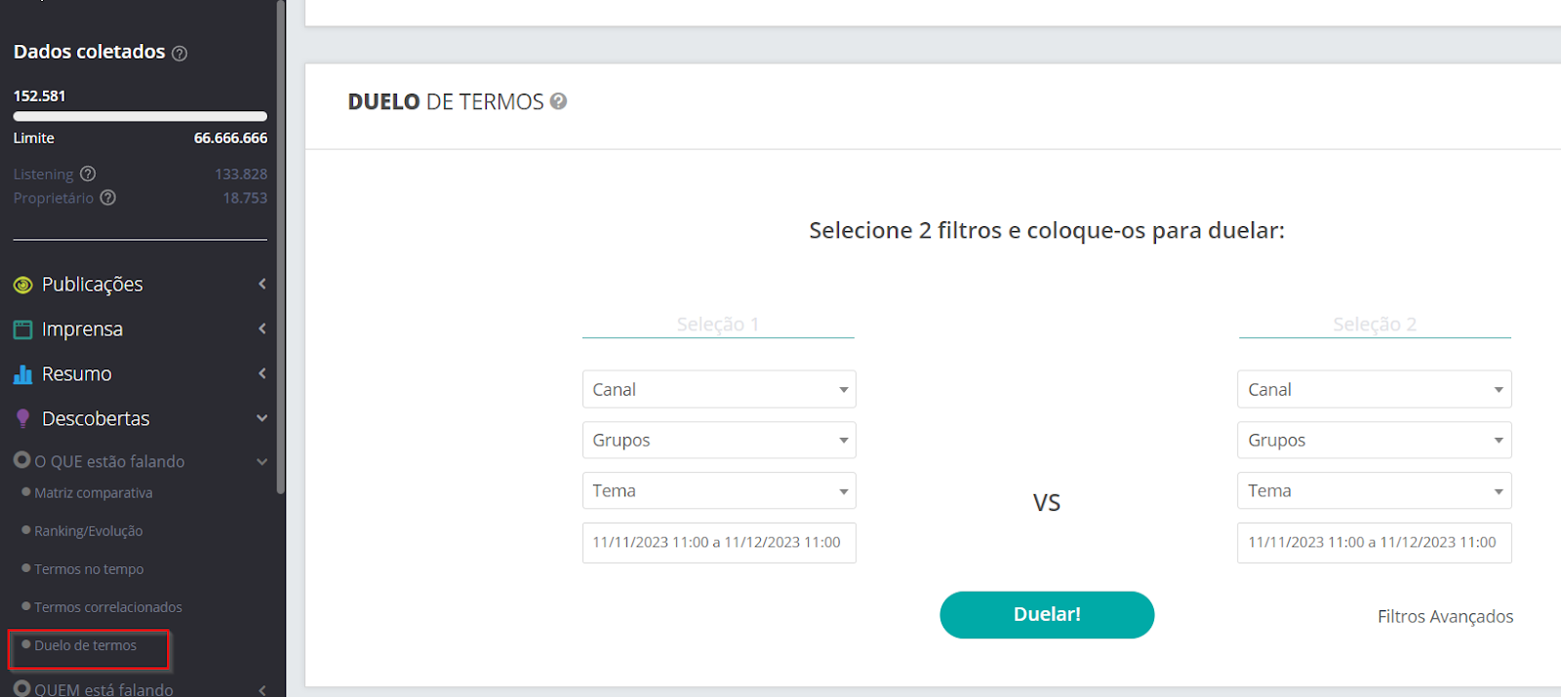Click the Resumo bar chart icon
The height and width of the screenshot is (697, 1561).
pos(23,374)
